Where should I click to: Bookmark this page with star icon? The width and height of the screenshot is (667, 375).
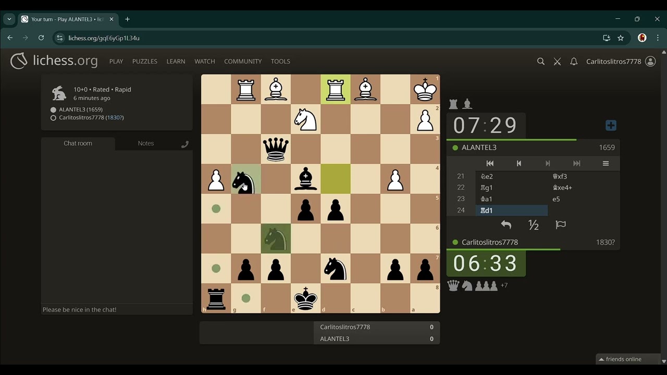[621, 38]
